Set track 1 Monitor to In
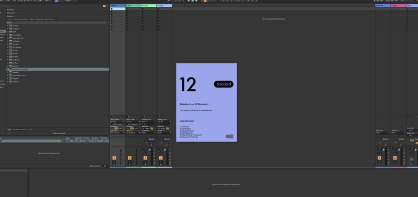 [112, 128]
